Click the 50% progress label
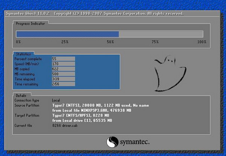Viewport: 226px width, 156px height. 110,42
